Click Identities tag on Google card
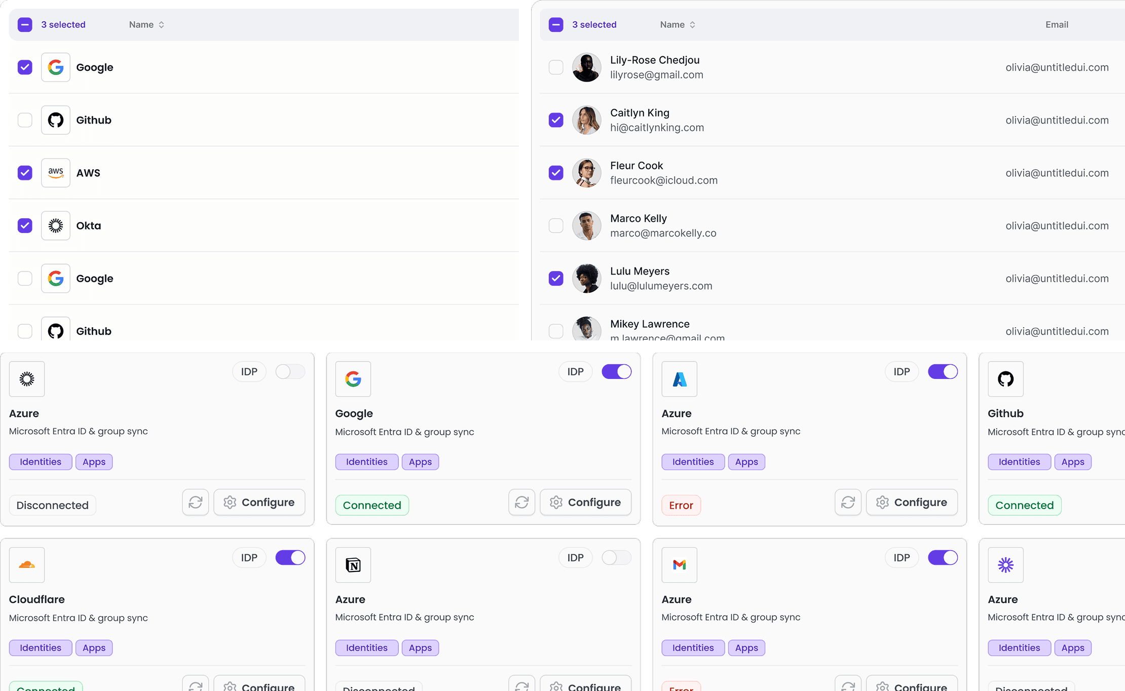 point(367,462)
